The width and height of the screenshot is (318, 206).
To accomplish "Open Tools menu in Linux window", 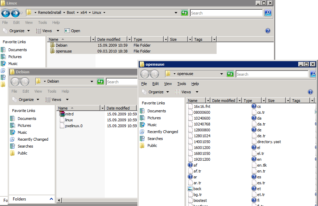I will pos(42,22).
